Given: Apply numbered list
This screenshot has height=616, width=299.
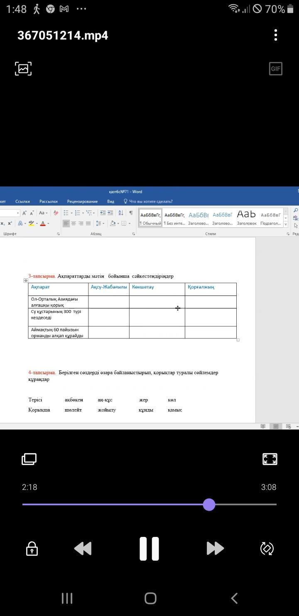Looking at the screenshot, I should (78, 213).
